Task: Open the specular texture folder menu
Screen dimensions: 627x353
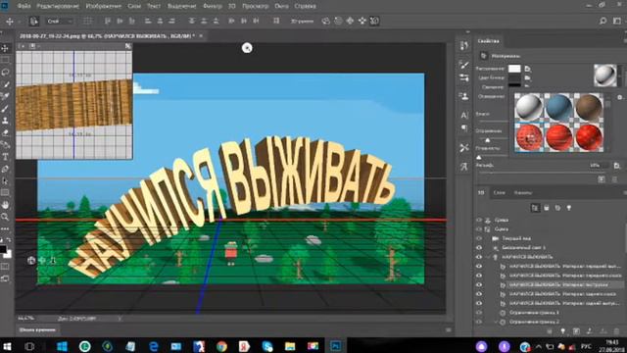Action: click(x=528, y=77)
